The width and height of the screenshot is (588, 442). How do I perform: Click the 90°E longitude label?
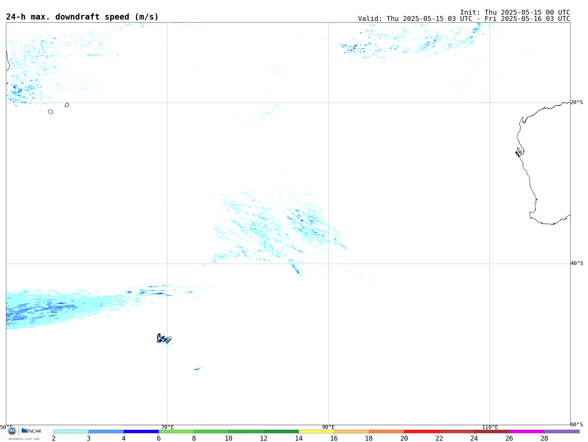(x=328, y=427)
